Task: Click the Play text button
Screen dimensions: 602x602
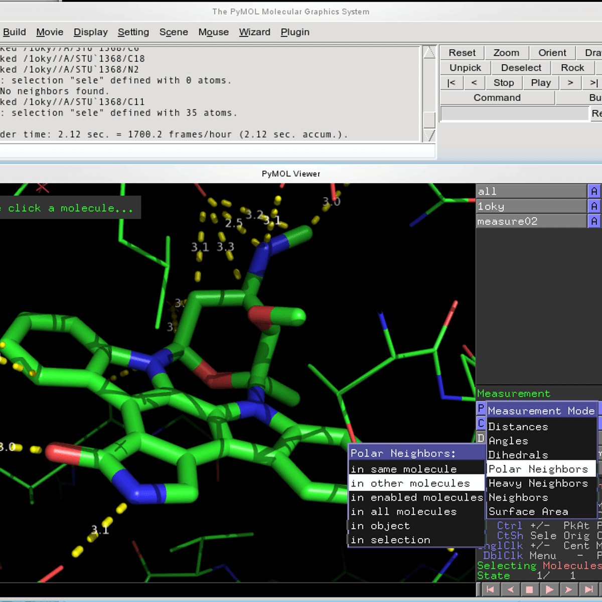Action: pos(541,83)
